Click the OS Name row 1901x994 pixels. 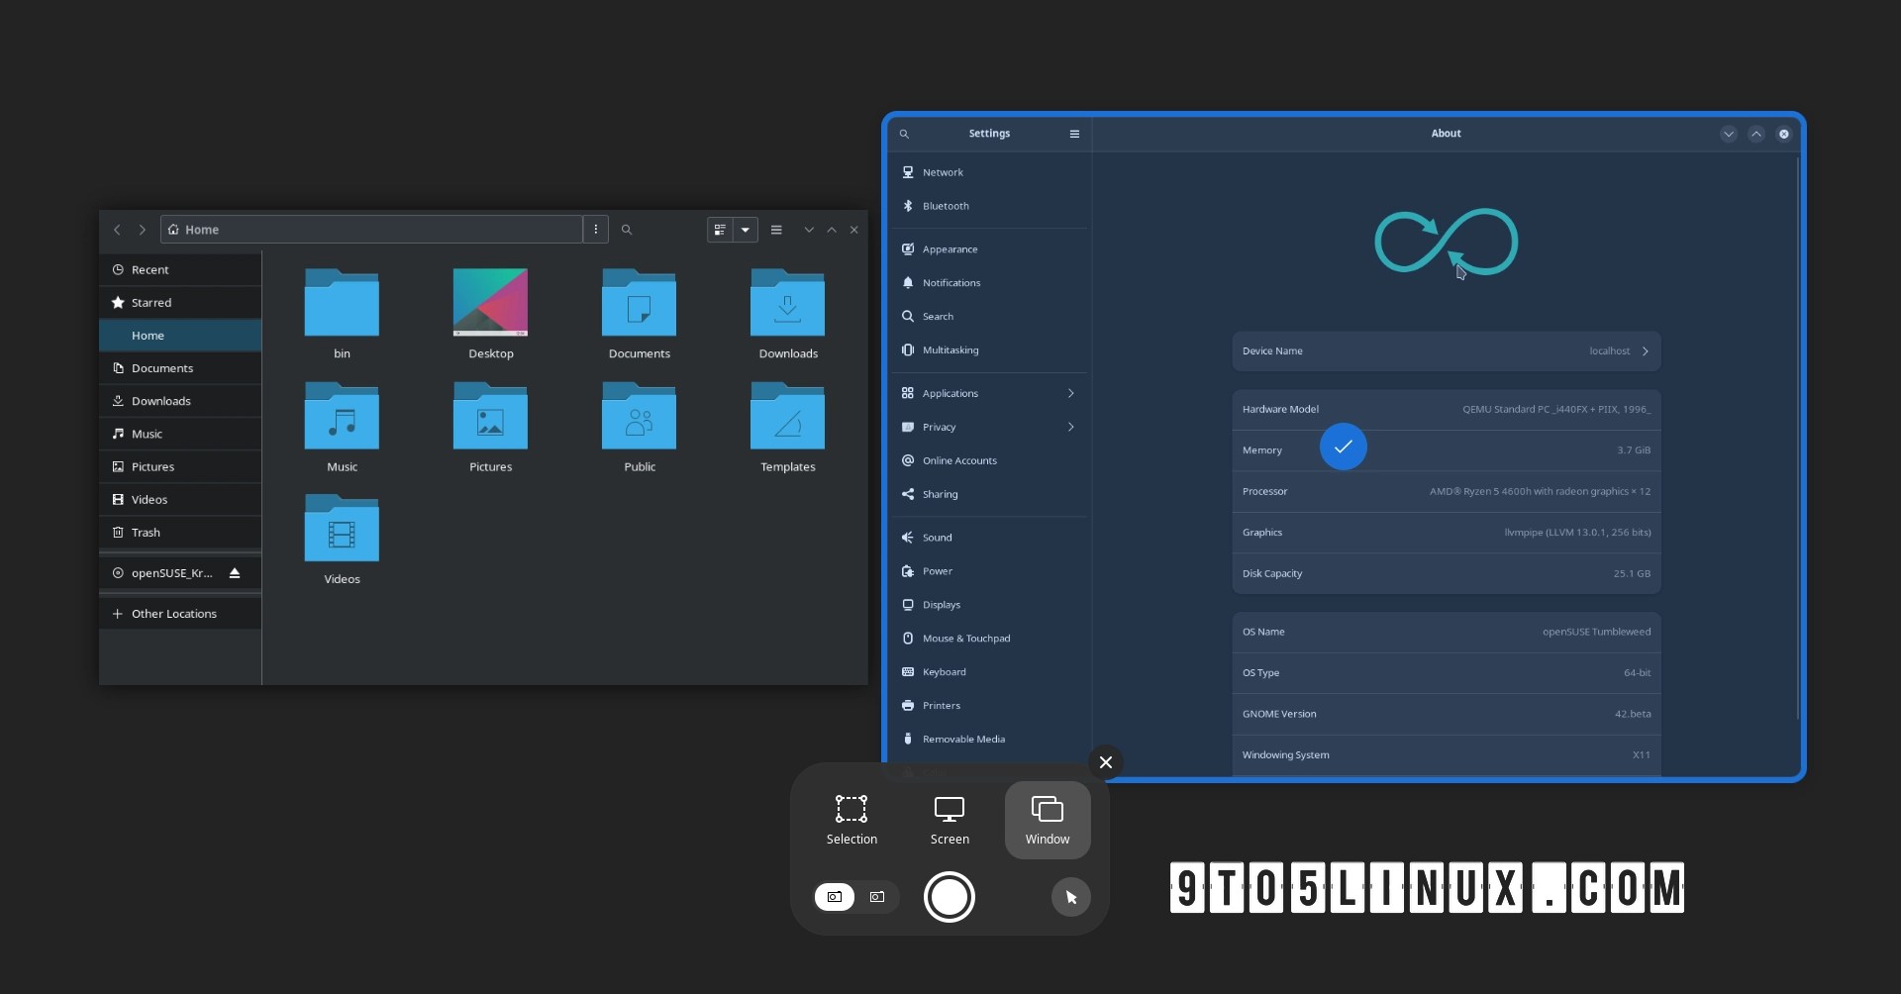pos(1447,632)
